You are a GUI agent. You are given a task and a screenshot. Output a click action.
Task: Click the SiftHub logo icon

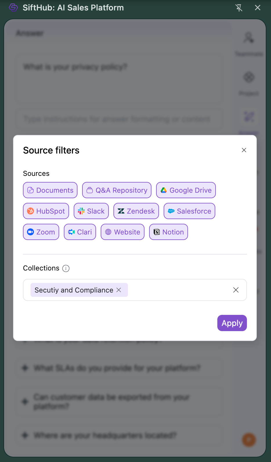(x=13, y=8)
